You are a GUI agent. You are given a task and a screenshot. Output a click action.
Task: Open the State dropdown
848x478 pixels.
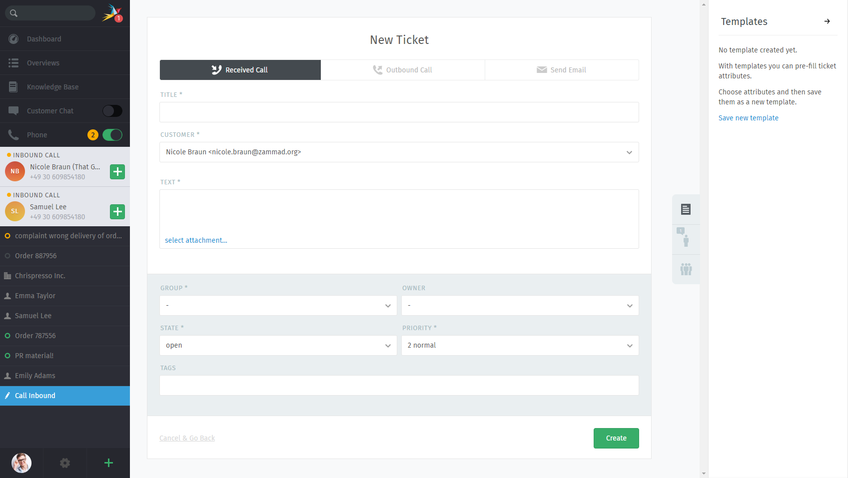click(278, 346)
